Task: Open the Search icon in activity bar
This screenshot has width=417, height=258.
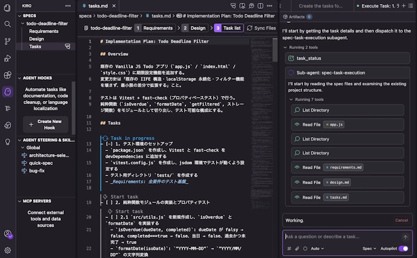Action: 8,24
